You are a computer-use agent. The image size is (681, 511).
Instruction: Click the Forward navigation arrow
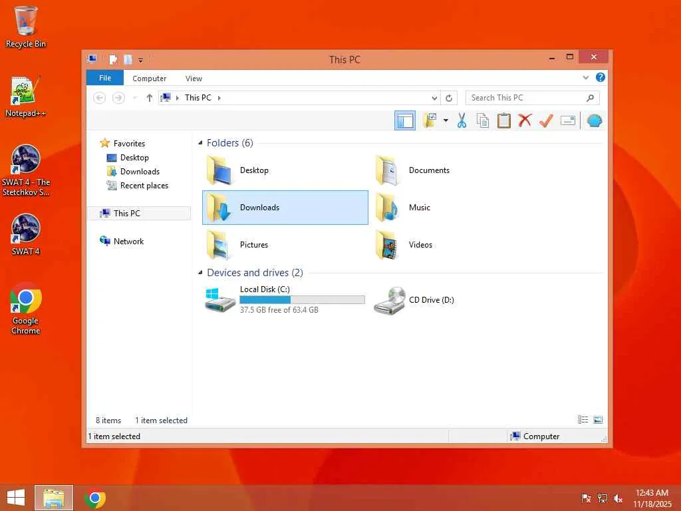[118, 98]
